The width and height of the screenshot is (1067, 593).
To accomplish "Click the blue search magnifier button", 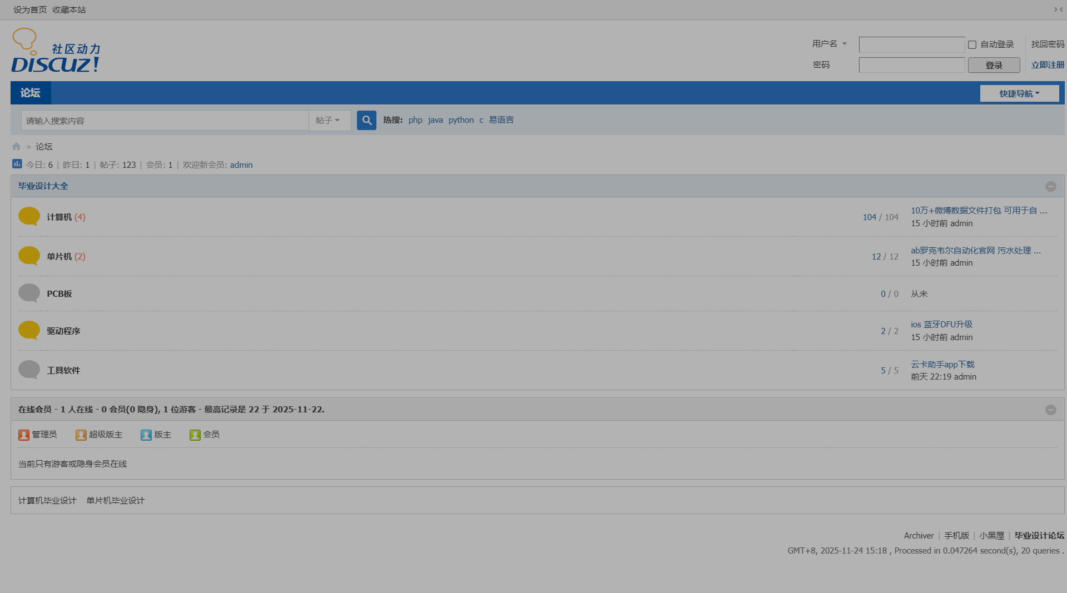I will coord(366,120).
